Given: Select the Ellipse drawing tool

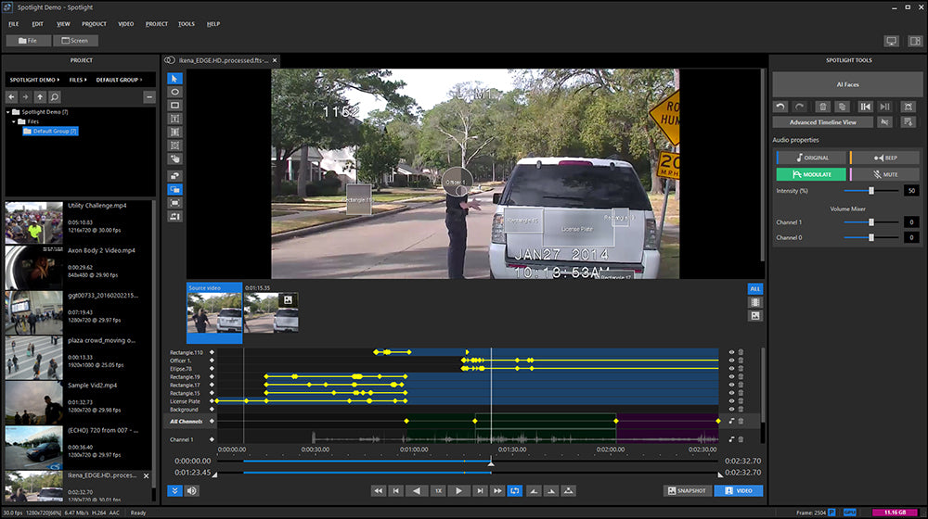Looking at the screenshot, I should (x=174, y=92).
